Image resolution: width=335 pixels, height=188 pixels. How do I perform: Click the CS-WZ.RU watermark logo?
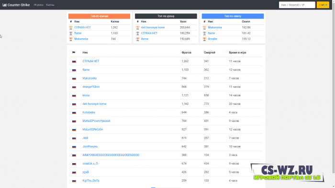pos(287,172)
